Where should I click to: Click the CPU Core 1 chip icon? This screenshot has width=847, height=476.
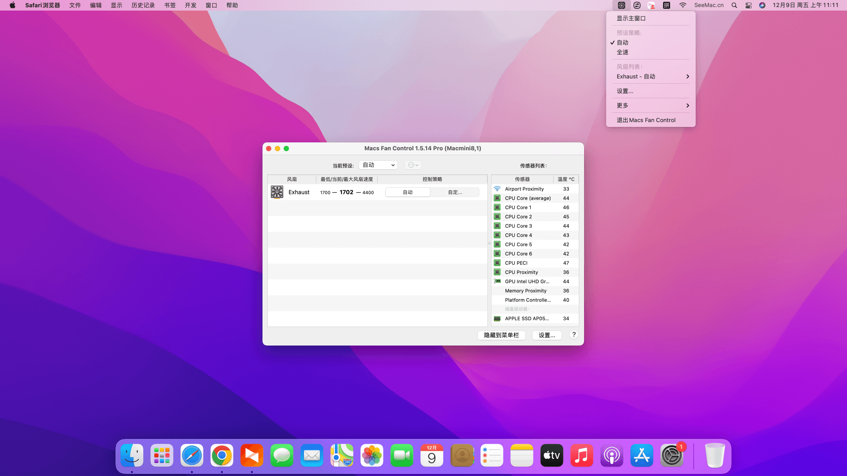coord(497,208)
